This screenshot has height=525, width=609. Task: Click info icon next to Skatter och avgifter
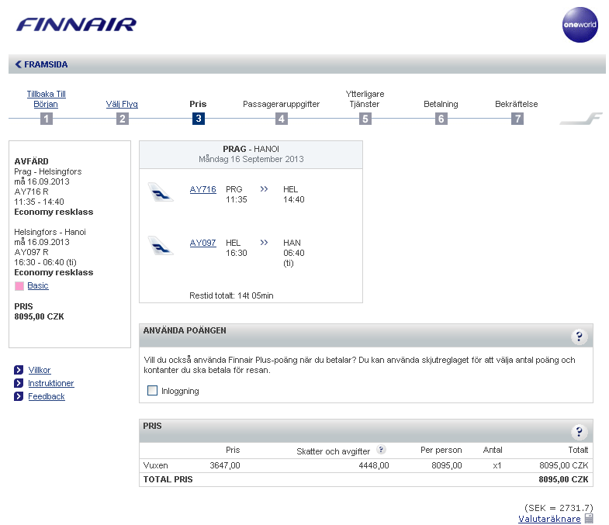(x=381, y=450)
